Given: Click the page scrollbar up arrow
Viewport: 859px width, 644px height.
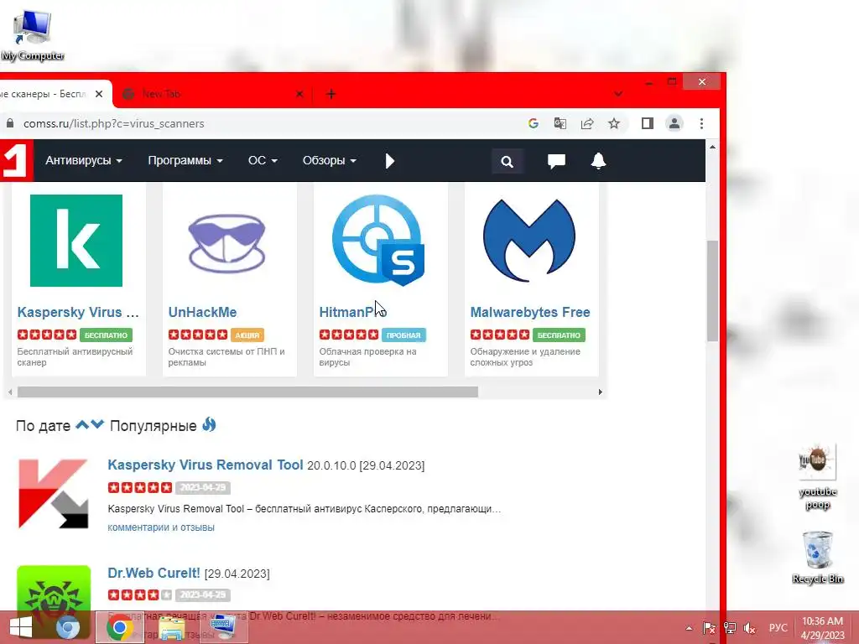Looking at the screenshot, I should [x=712, y=148].
